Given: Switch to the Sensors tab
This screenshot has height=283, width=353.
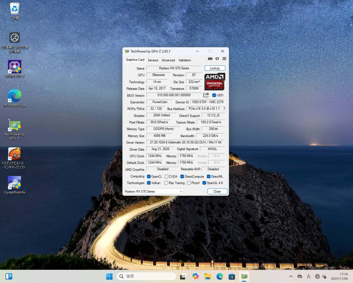Looking at the screenshot, I should click(x=153, y=60).
